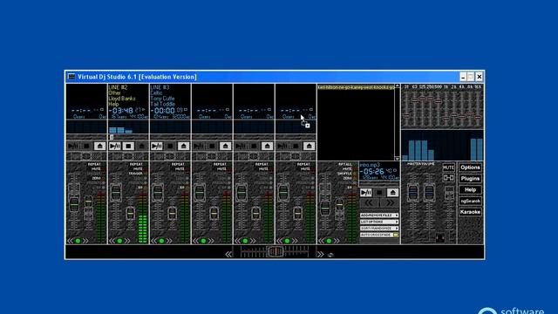The image size is (558, 314).
Task: Mute the Line #3 channel
Action: point(180,169)
